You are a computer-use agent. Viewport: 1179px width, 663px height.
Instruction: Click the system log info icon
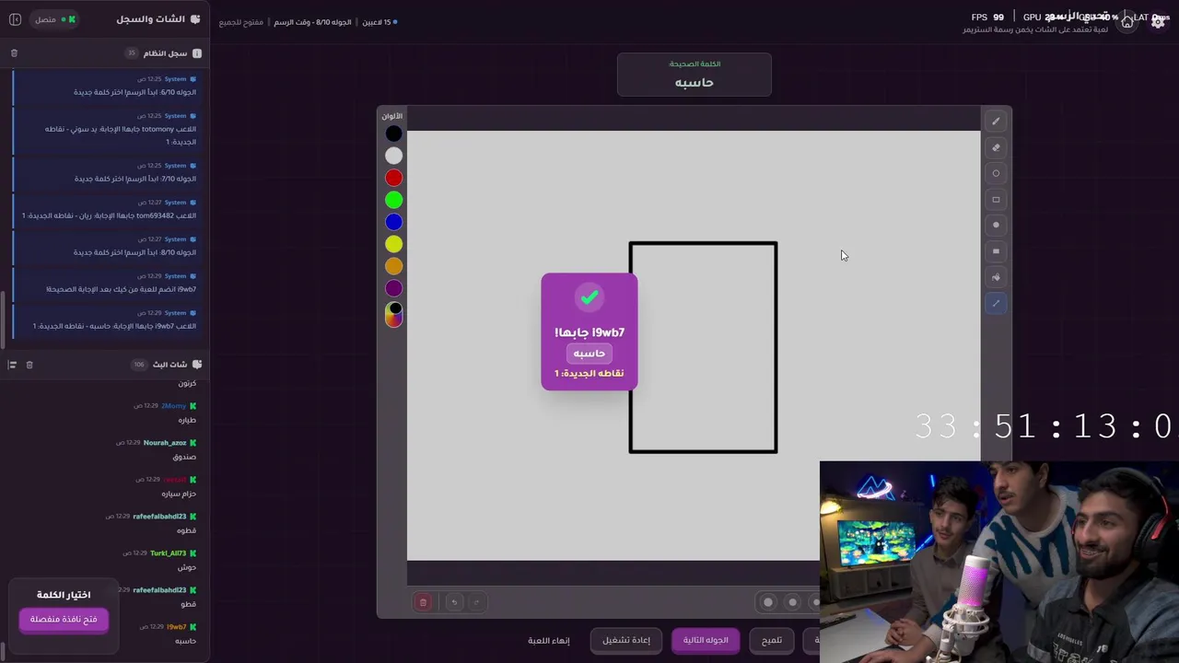[197, 53]
